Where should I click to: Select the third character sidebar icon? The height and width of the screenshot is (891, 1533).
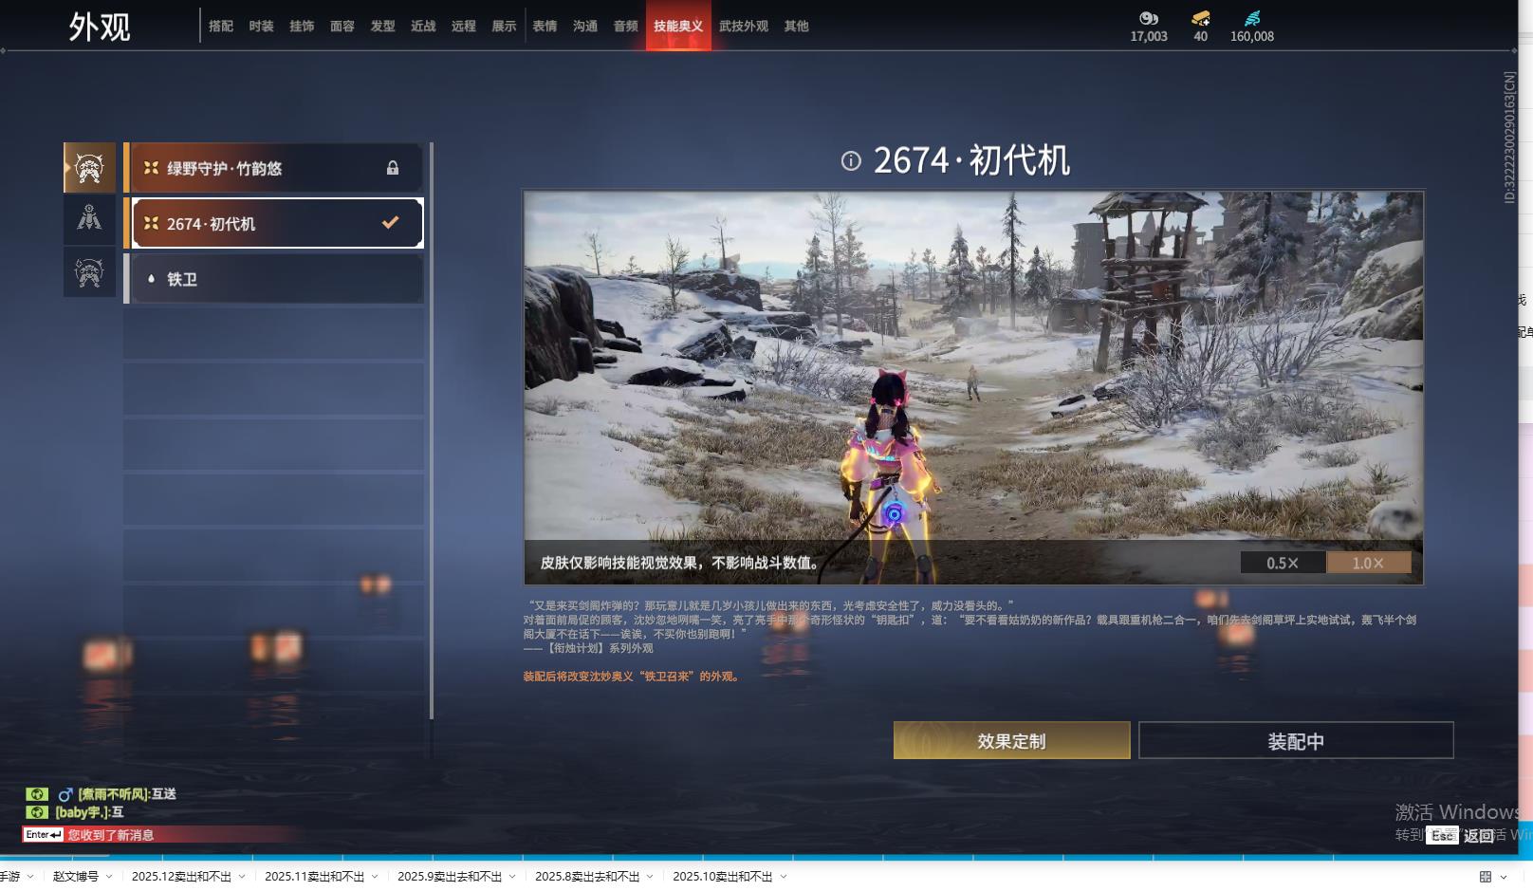pyautogui.click(x=89, y=272)
